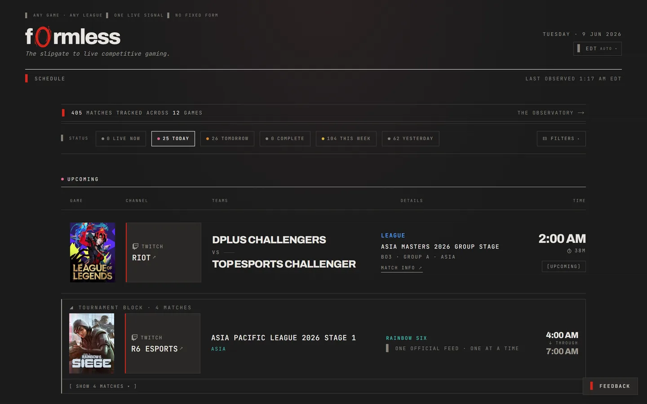
Task: Expand Show 4 Matches
Action: pos(103,386)
